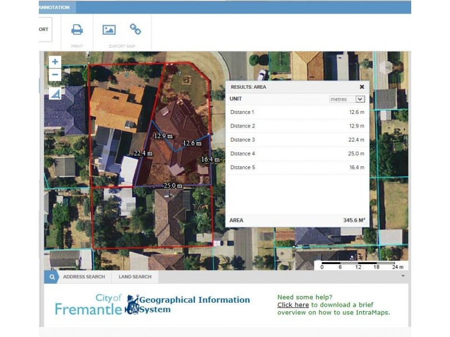Open the metres unit dropdown
The width and height of the screenshot is (450, 337).
pos(347,99)
